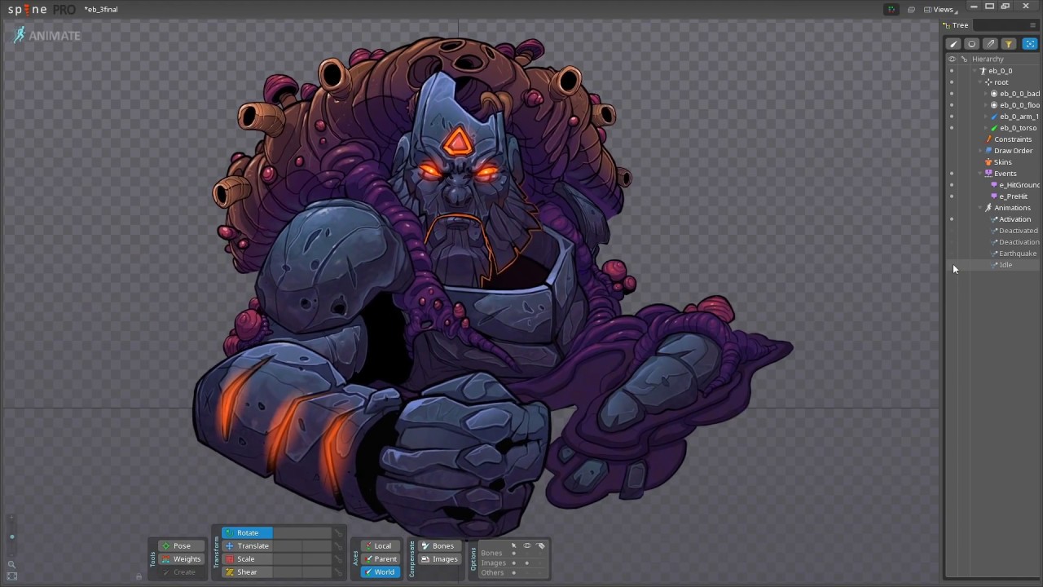The height and width of the screenshot is (587, 1043).
Task: Toggle visibility dot for Events row
Action: click(952, 174)
